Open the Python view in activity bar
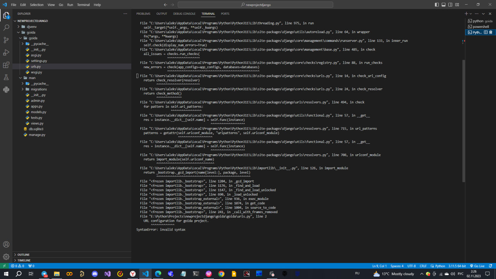This screenshot has width=496, height=279. pyautogui.click(x=6, y=90)
